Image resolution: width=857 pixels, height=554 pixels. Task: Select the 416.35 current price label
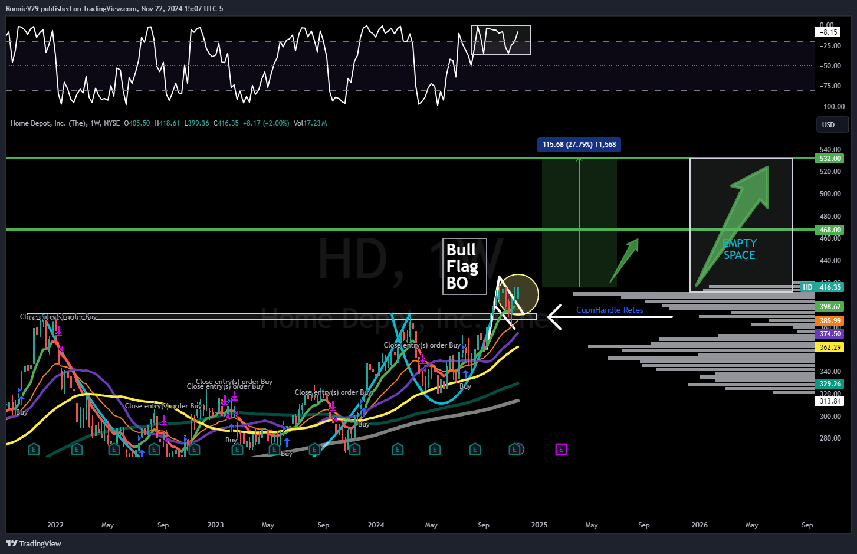coord(830,287)
